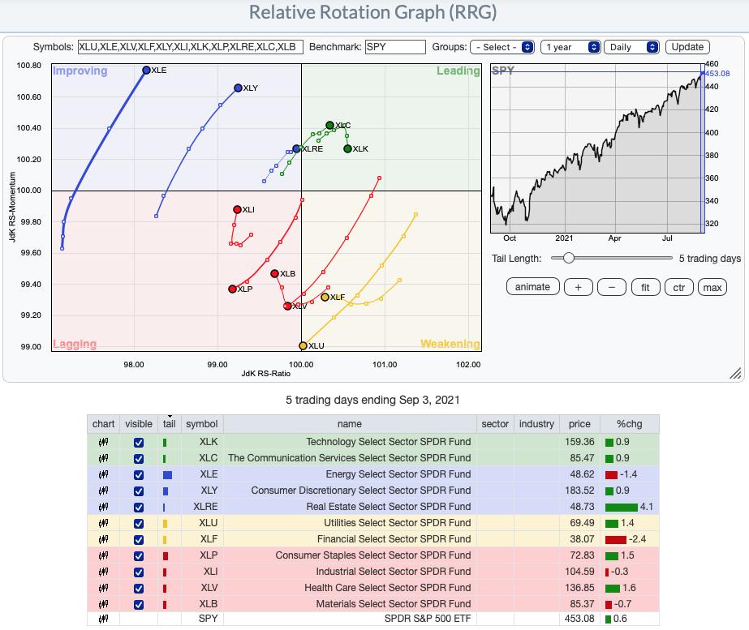
Task: Open the chart icon for XLRE
Action: pyautogui.click(x=103, y=508)
